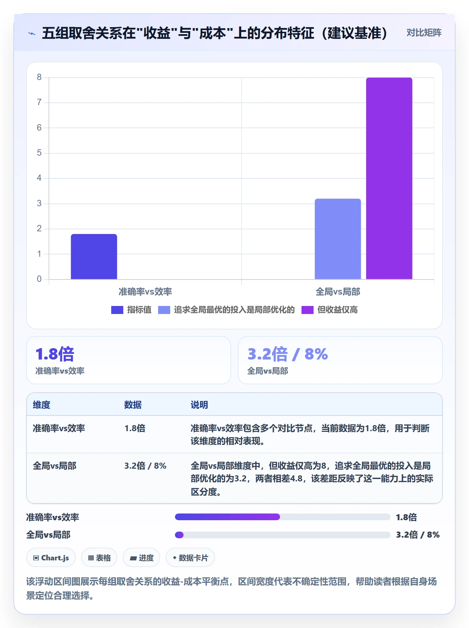
Task: Toggle the "但收益仅高" legend entry
Action: [330, 310]
